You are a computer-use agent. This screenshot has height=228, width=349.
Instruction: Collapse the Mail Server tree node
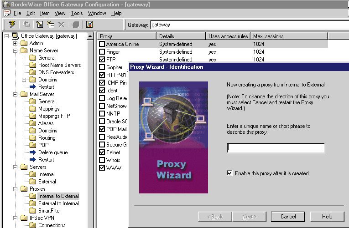[15, 94]
